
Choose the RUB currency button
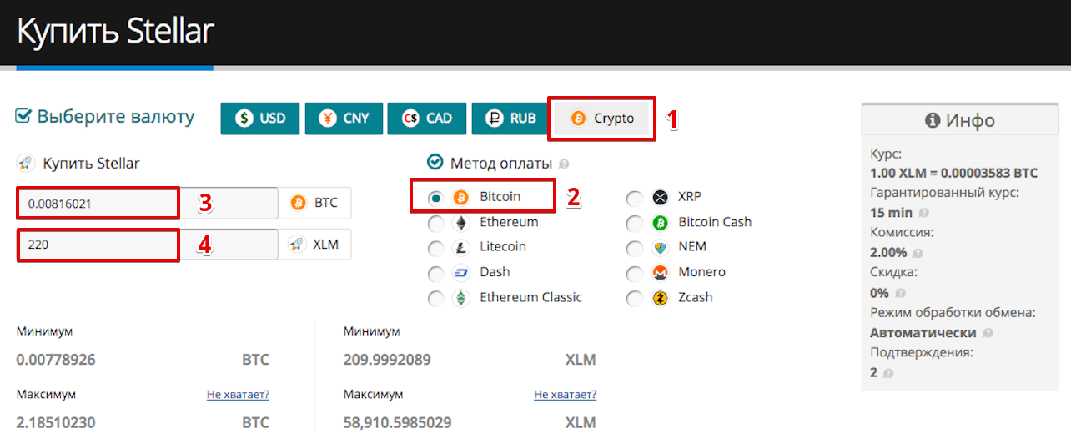pyautogui.click(x=509, y=119)
